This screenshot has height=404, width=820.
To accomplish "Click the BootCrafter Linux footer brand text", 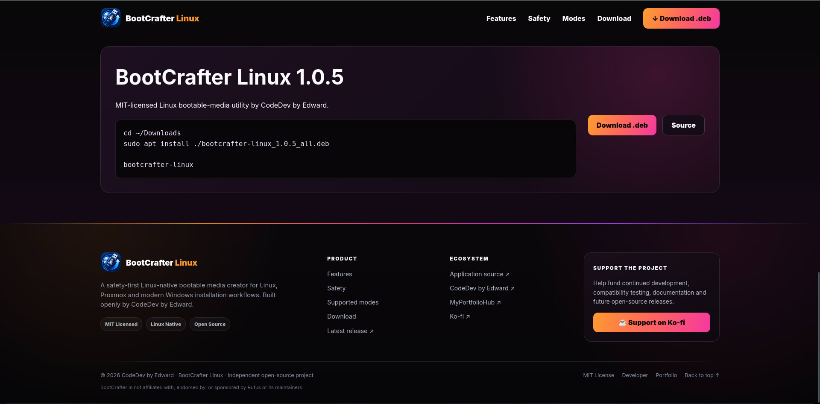I will pyautogui.click(x=161, y=263).
